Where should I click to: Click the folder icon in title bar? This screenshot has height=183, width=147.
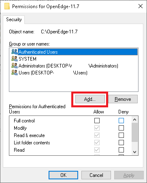7,7
